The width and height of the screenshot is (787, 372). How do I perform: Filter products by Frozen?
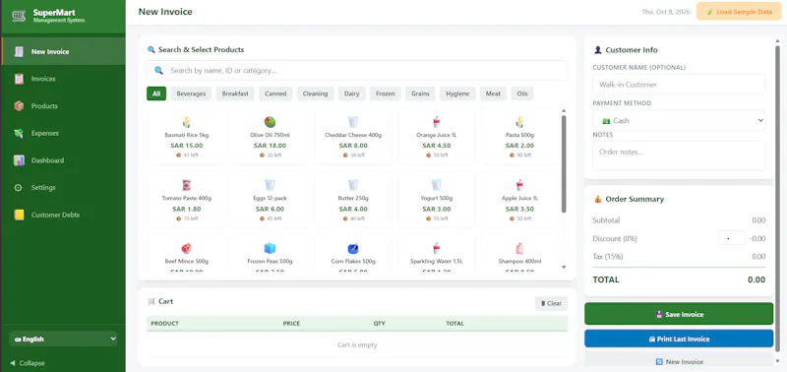point(386,93)
